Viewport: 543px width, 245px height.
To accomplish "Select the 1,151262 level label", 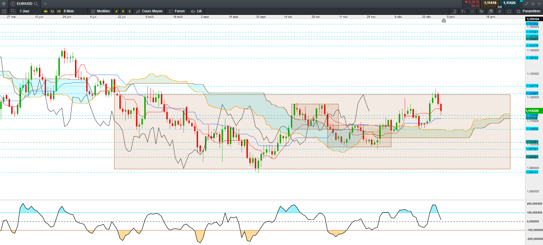I will click(x=532, y=24).
